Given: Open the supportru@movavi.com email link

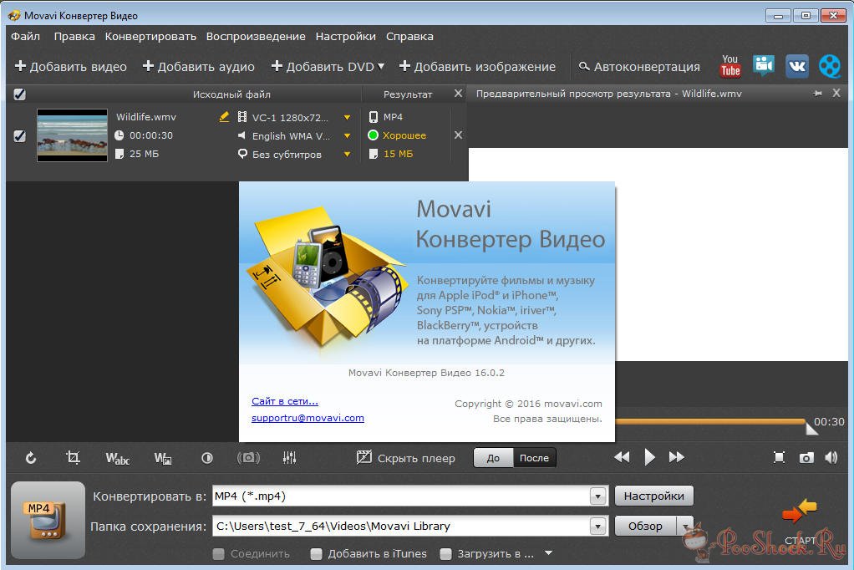Looking at the screenshot, I should pyautogui.click(x=308, y=418).
